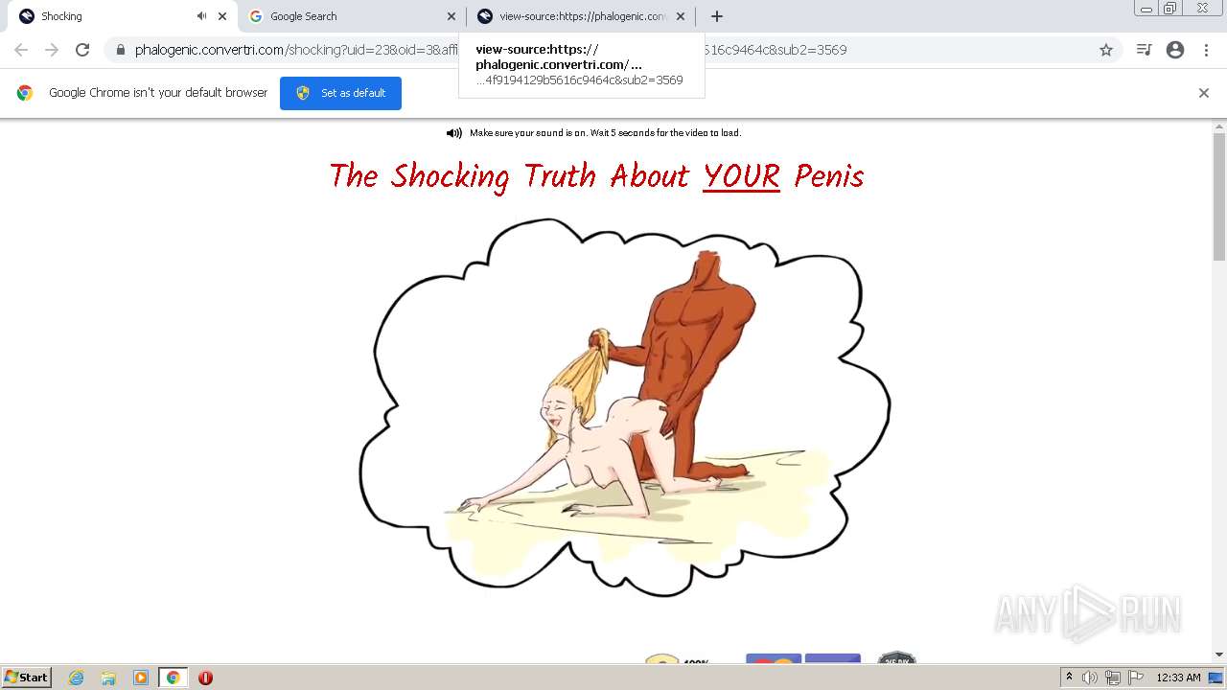The width and height of the screenshot is (1227, 690).
Task: Close the Shocking tab
Action: (x=222, y=16)
